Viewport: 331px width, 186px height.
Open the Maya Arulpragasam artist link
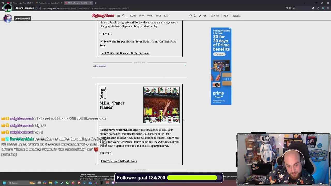(121, 130)
